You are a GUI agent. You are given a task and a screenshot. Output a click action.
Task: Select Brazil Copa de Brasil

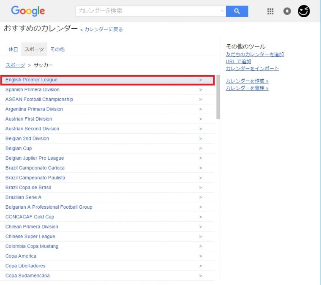click(x=107, y=188)
